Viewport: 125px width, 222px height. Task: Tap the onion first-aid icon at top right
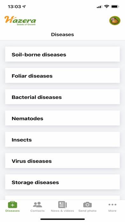pos(115,20)
